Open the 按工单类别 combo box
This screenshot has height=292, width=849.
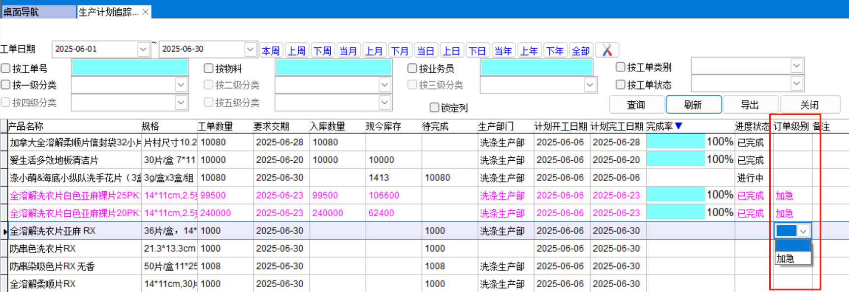796,66
